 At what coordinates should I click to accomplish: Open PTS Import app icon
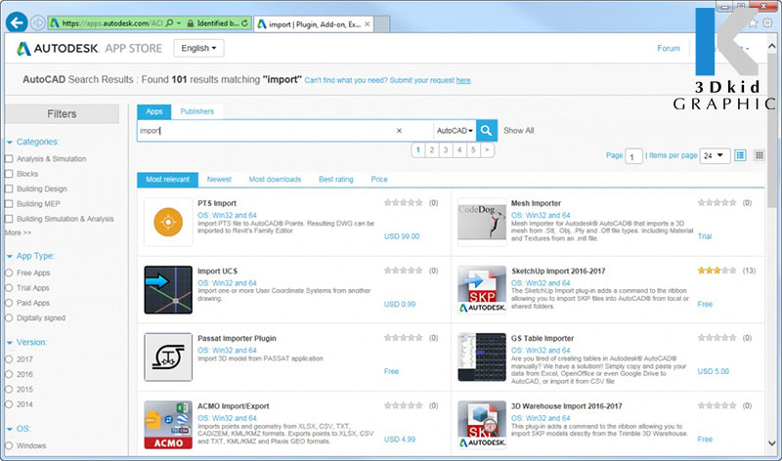(x=168, y=222)
